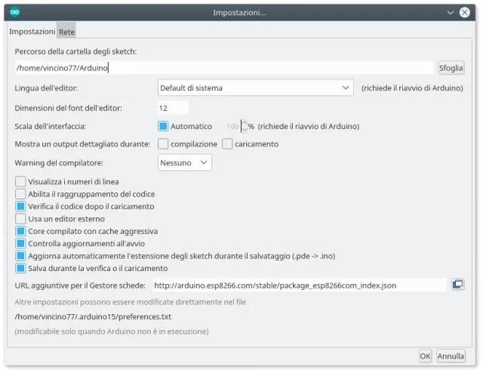
Task: Open Warning del compilatore dropdown
Action: click(184, 162)
